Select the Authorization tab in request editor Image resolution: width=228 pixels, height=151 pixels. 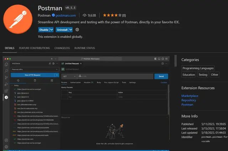click(76, 82)
